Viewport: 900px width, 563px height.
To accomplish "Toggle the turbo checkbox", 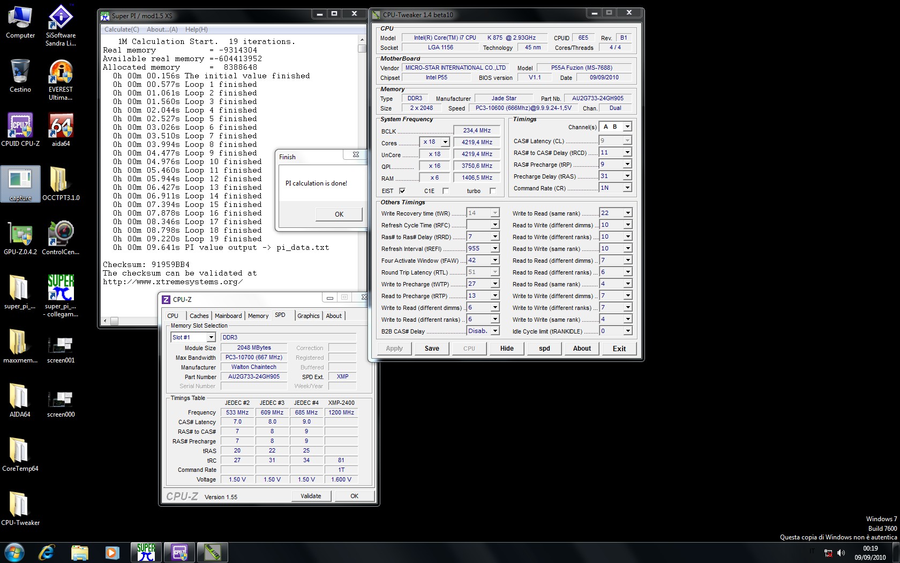I will pyautogui.click(x=493, y=191).
